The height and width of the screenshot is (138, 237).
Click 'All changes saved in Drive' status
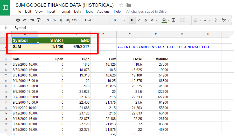coord(146,12)
